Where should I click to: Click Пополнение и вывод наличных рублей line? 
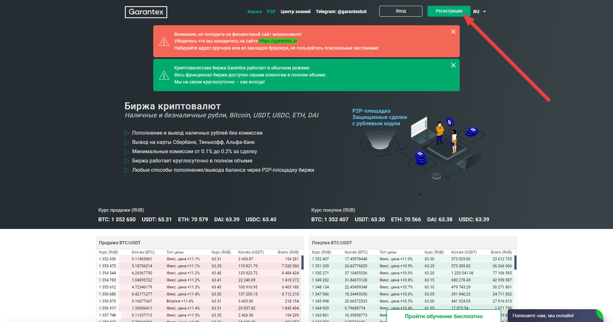[197, 133]
